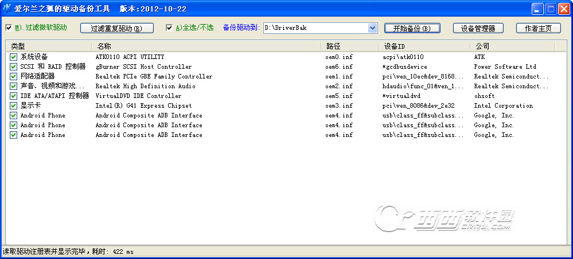This screenshot has width=573, height=259.
Task: Uncheck the 网络适配器 row checkbox
Action: pyautogui.click(x=14, y=76)
